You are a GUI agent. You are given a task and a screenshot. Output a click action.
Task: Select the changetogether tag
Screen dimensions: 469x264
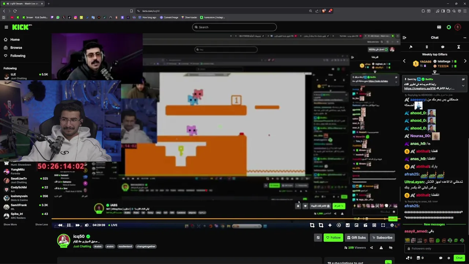[146, 246]
